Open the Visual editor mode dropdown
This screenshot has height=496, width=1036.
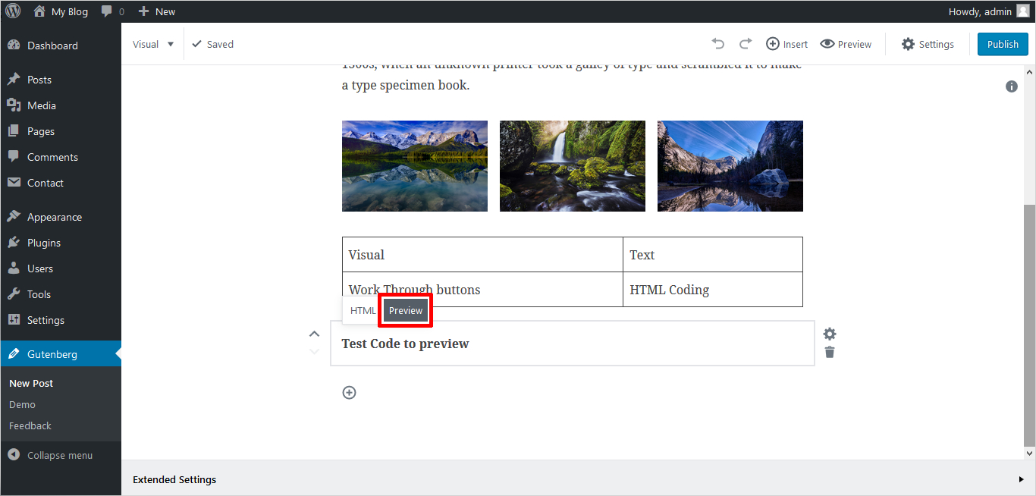pyautogui.click(x=153, y=44)
